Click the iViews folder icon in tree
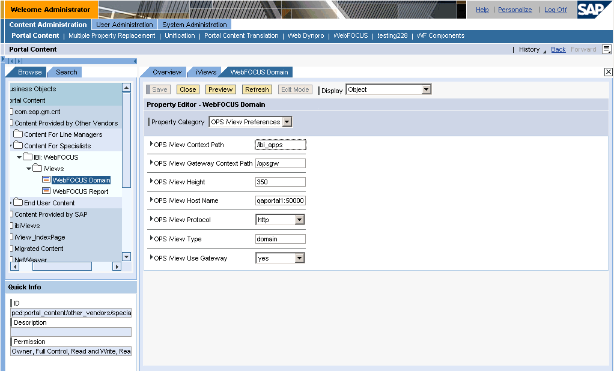 37,169
